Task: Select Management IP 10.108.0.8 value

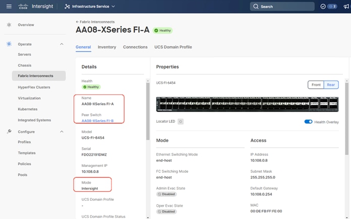Action: (x=90, y=172)
